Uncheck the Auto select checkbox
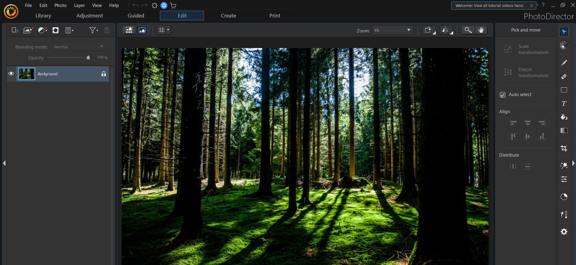The width and height of the screenshot is (576, 265). 503,95
